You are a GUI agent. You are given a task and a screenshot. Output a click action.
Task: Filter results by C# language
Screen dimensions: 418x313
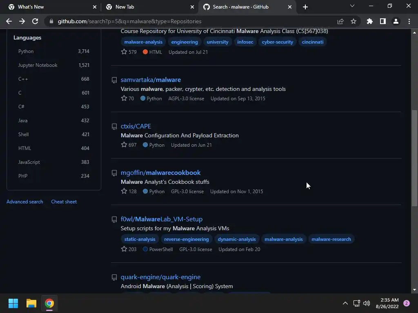pos(53,107)
